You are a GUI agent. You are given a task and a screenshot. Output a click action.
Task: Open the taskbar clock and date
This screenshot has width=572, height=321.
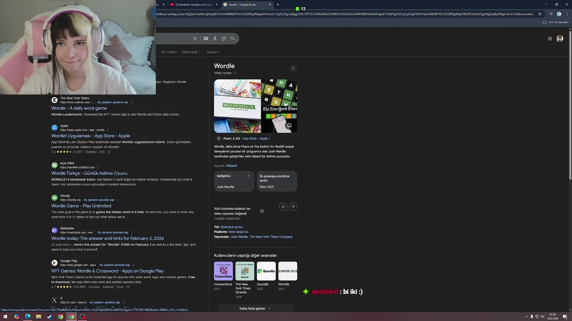click(553, 317)
